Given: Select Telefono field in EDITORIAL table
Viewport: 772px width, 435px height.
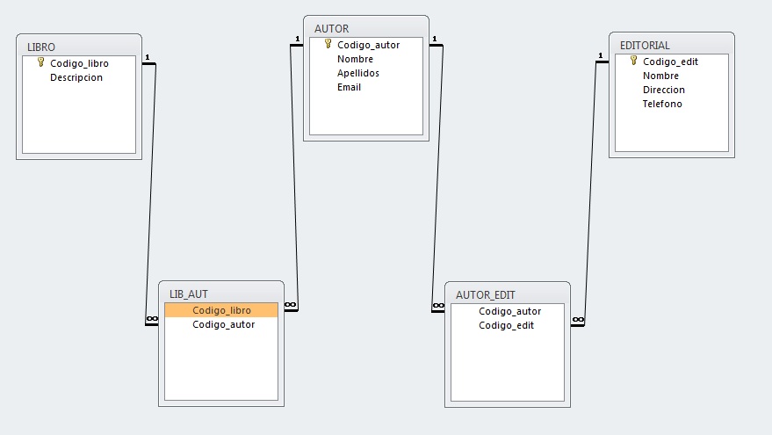Looking at the screenshot, I should pyautogui.click(x=662, y=104).
